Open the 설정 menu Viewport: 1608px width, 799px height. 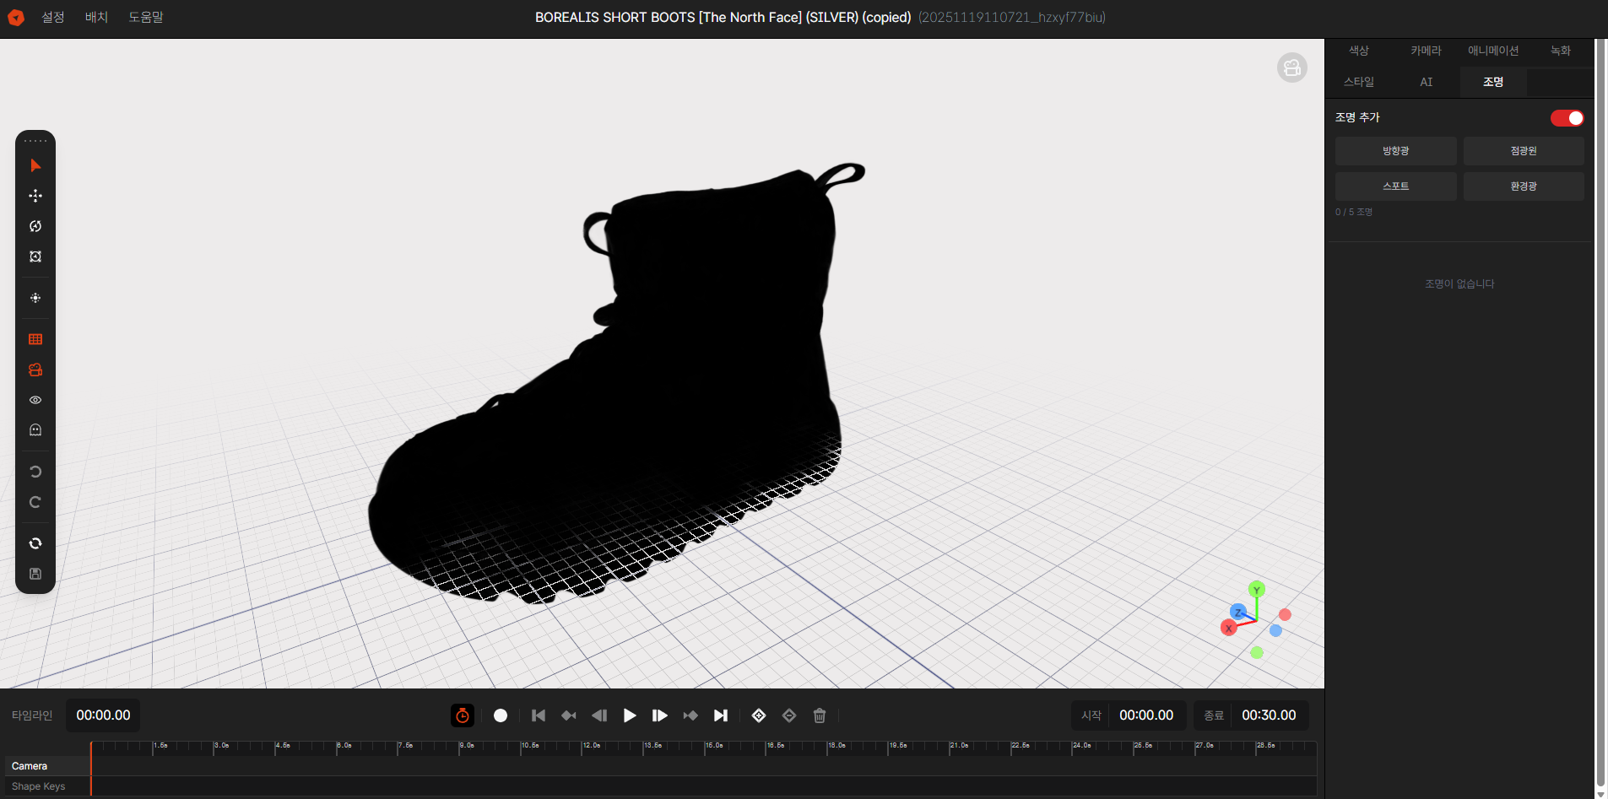pyautogui.click(x=52, y=17)
